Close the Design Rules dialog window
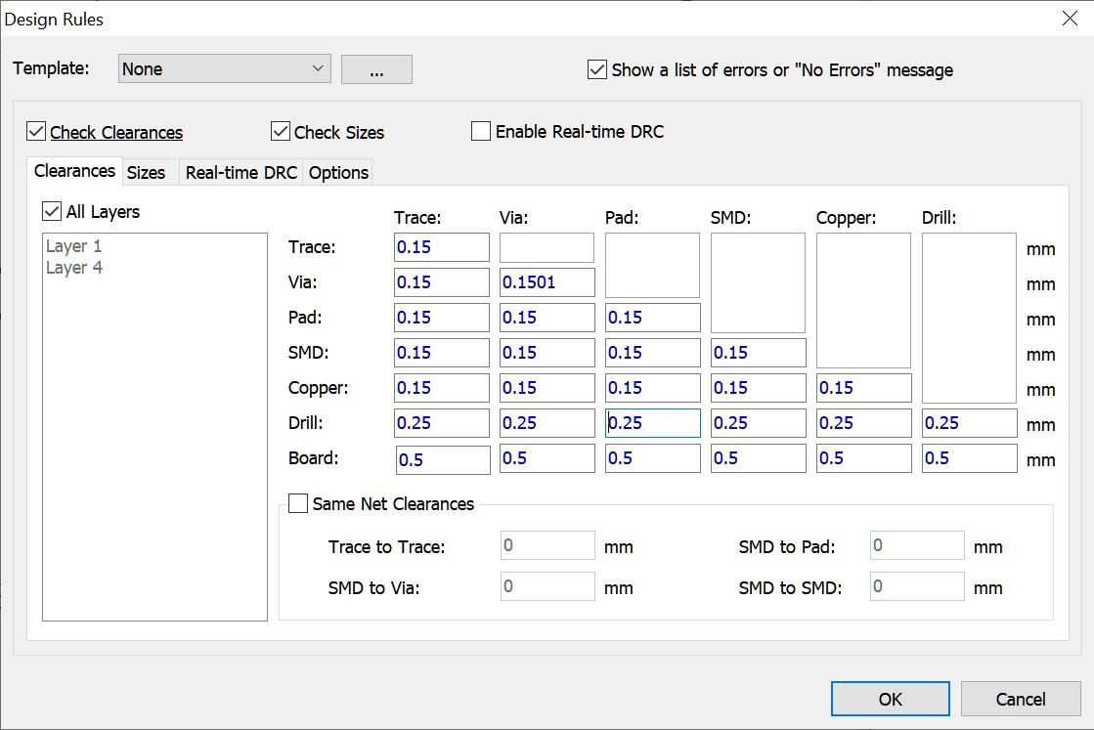The width and height of the screenshot is (1094, 730). click(x=1069, y=19)
